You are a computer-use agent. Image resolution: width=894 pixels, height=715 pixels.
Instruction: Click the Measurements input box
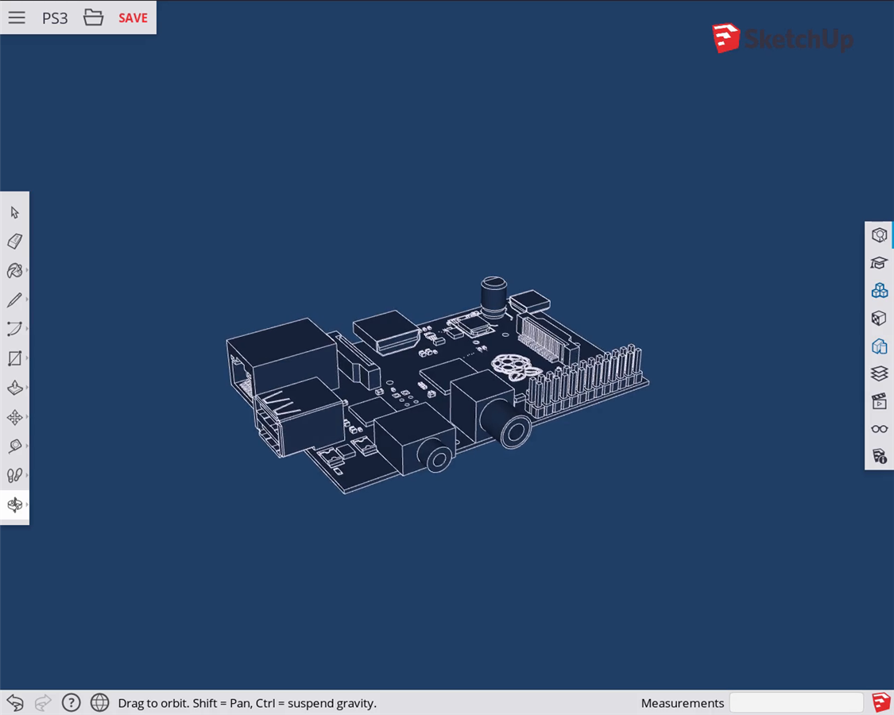click(x=796, y=703)
